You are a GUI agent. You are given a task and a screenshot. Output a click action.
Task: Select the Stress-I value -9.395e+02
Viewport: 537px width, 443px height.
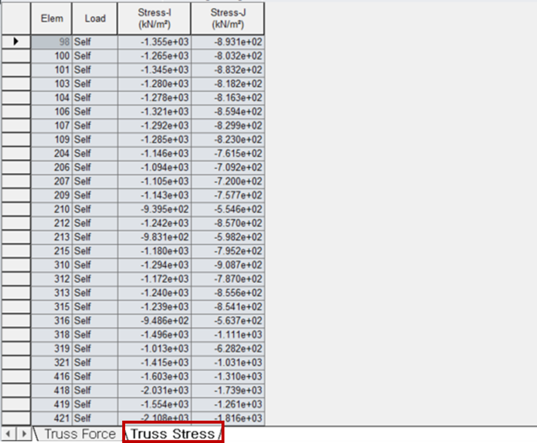tap(154, 209)
